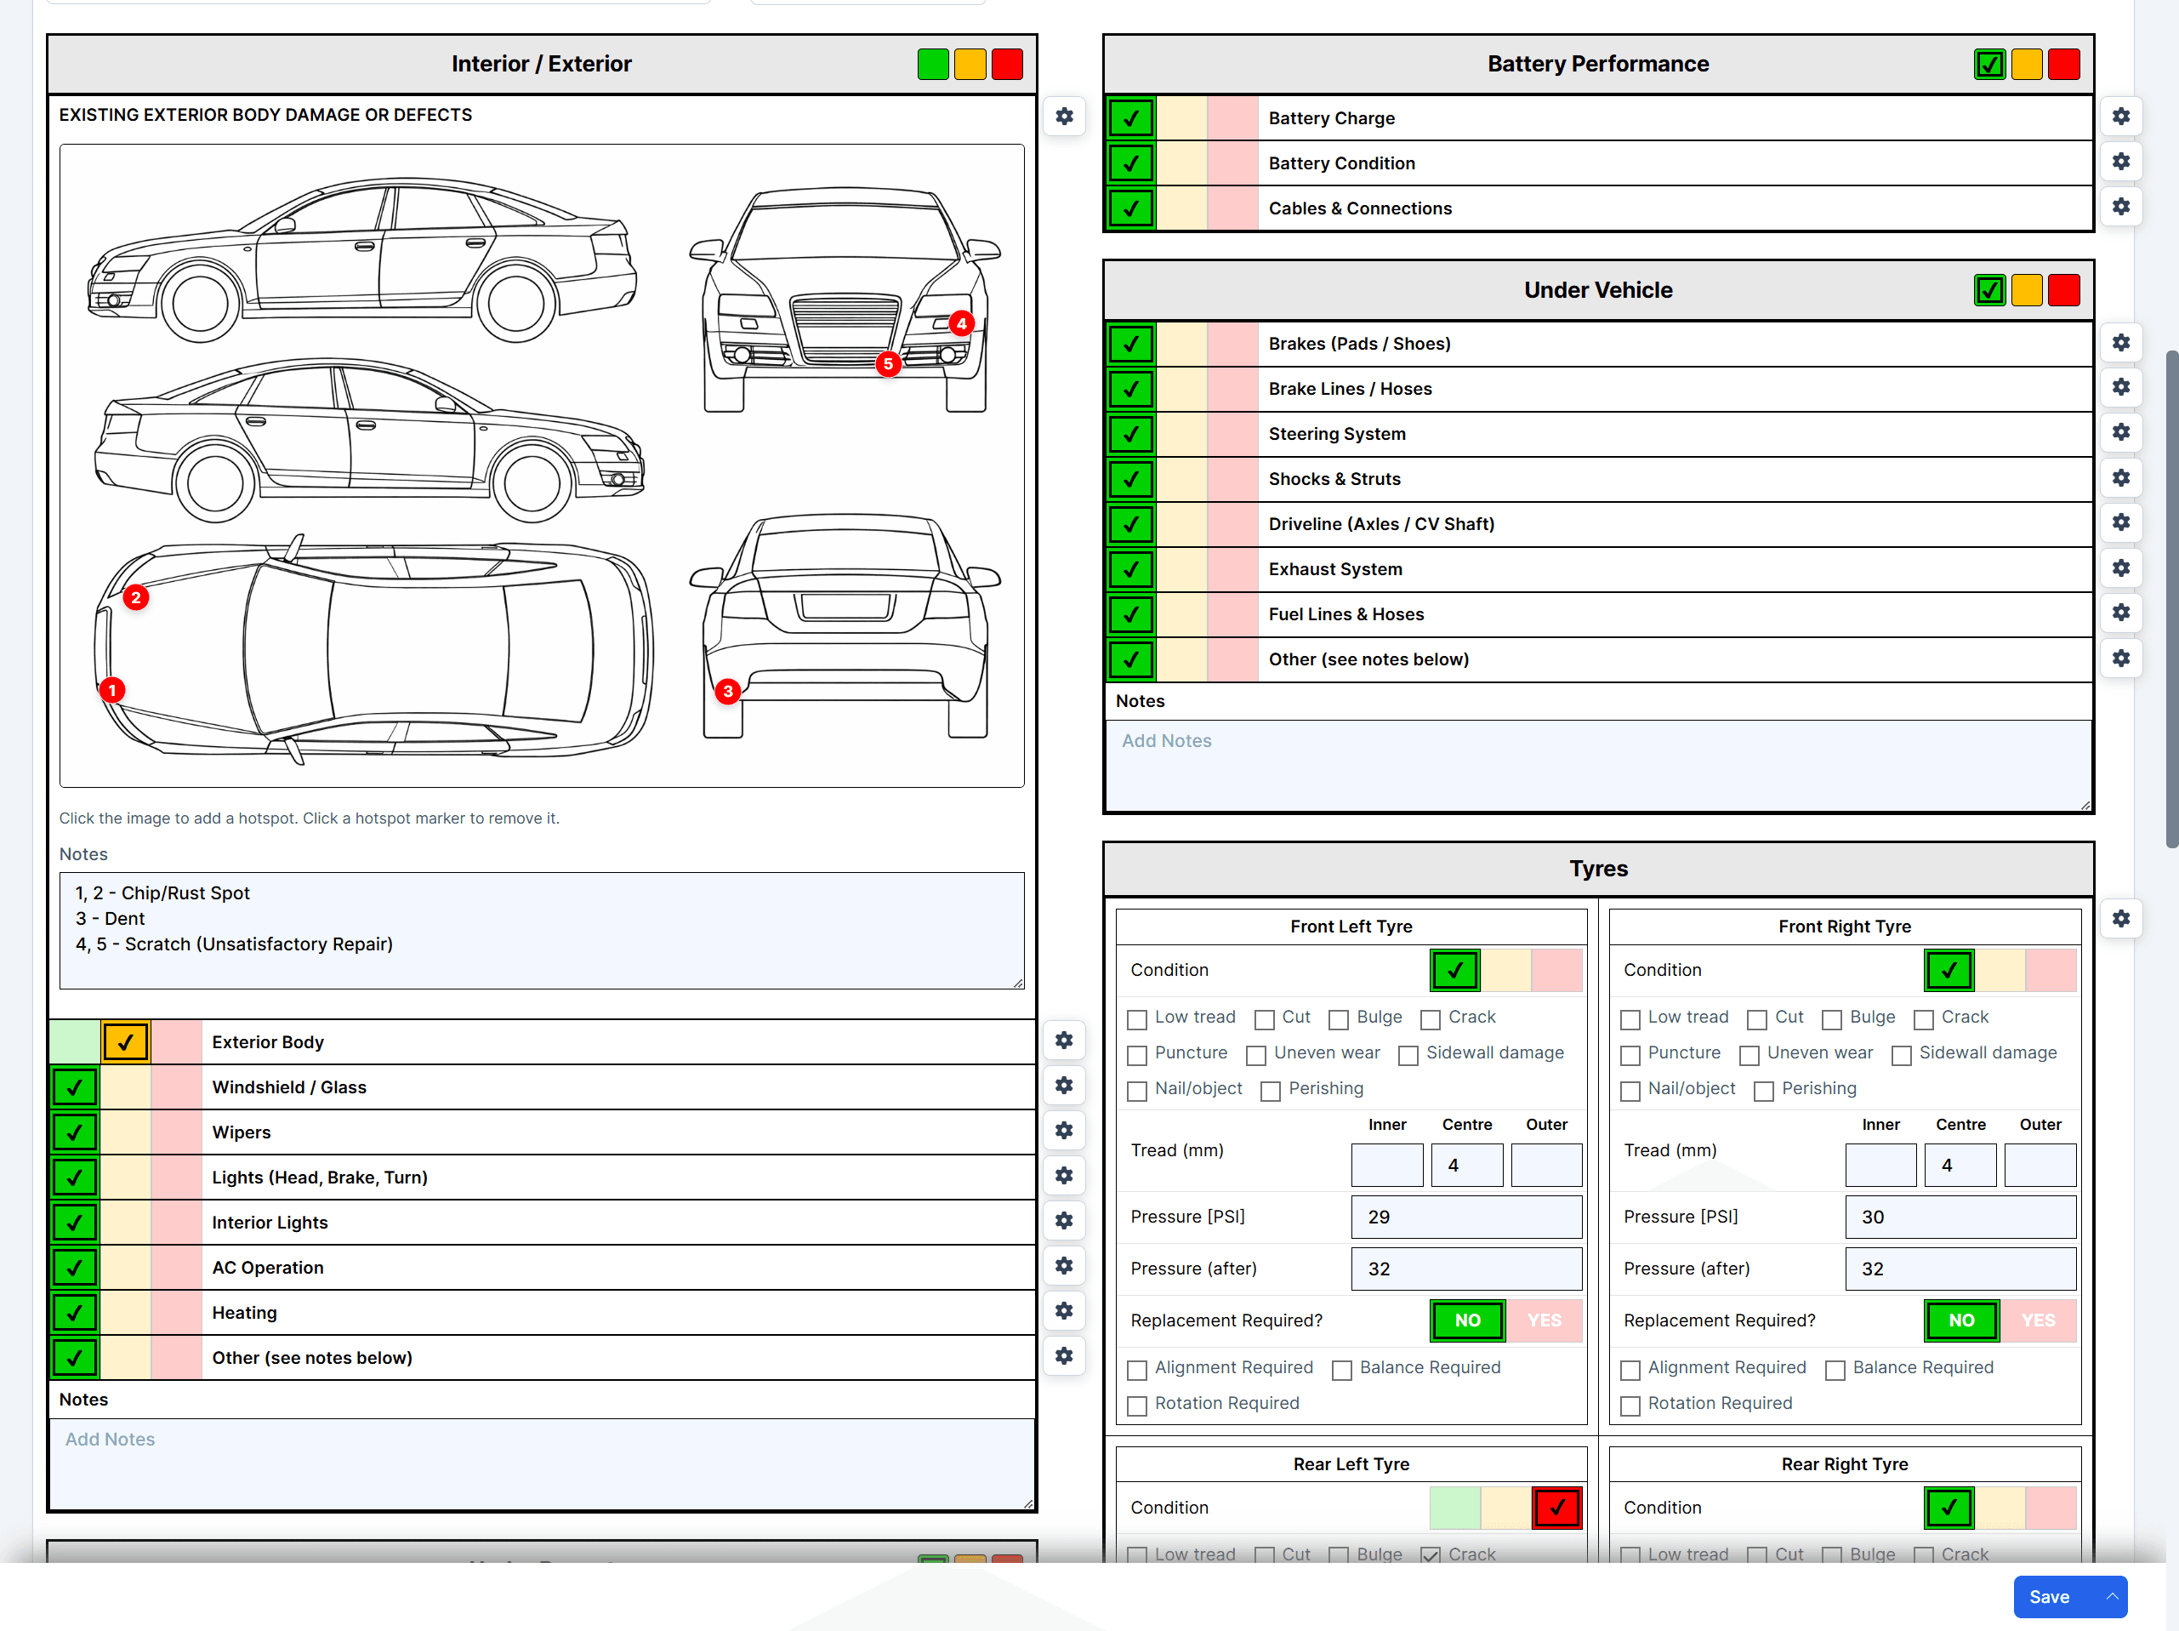Viewport: 2179px width, 1631px height.
Task: Remove hotspot marker 3 on rear view
Action: 727,691
